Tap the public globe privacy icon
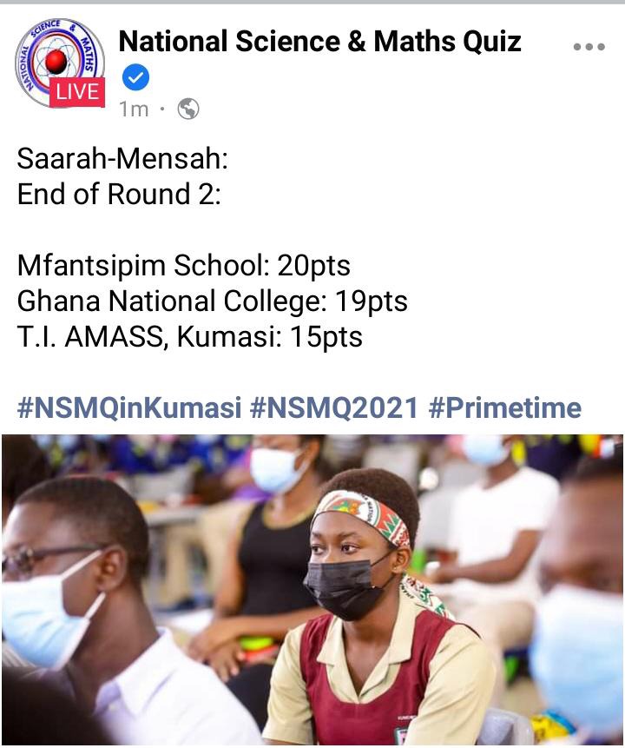The height and width of the screenshot is (748, 625). pos(188,109)
